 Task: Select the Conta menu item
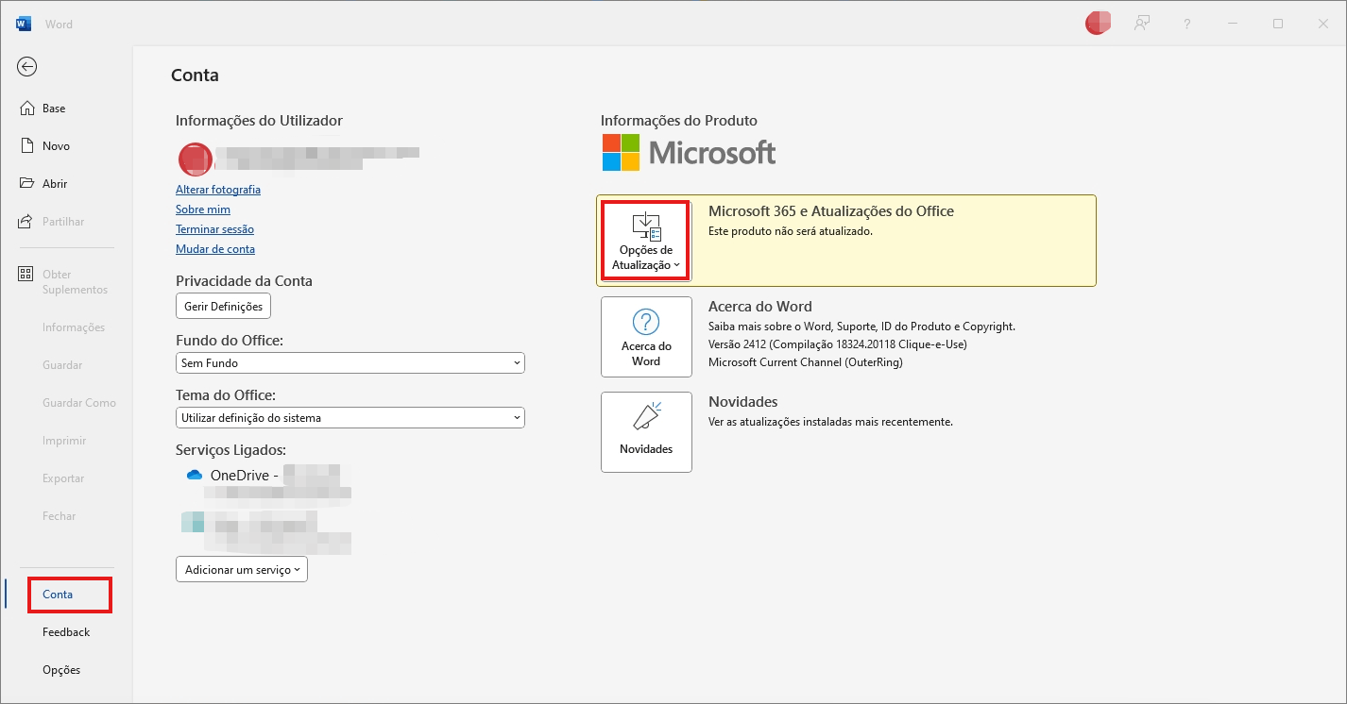click(x=58, y=595)
